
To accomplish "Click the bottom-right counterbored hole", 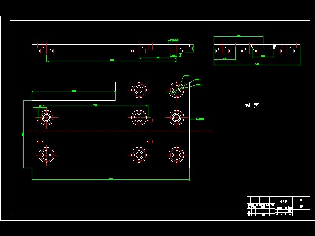I will (x=176, y=155).
